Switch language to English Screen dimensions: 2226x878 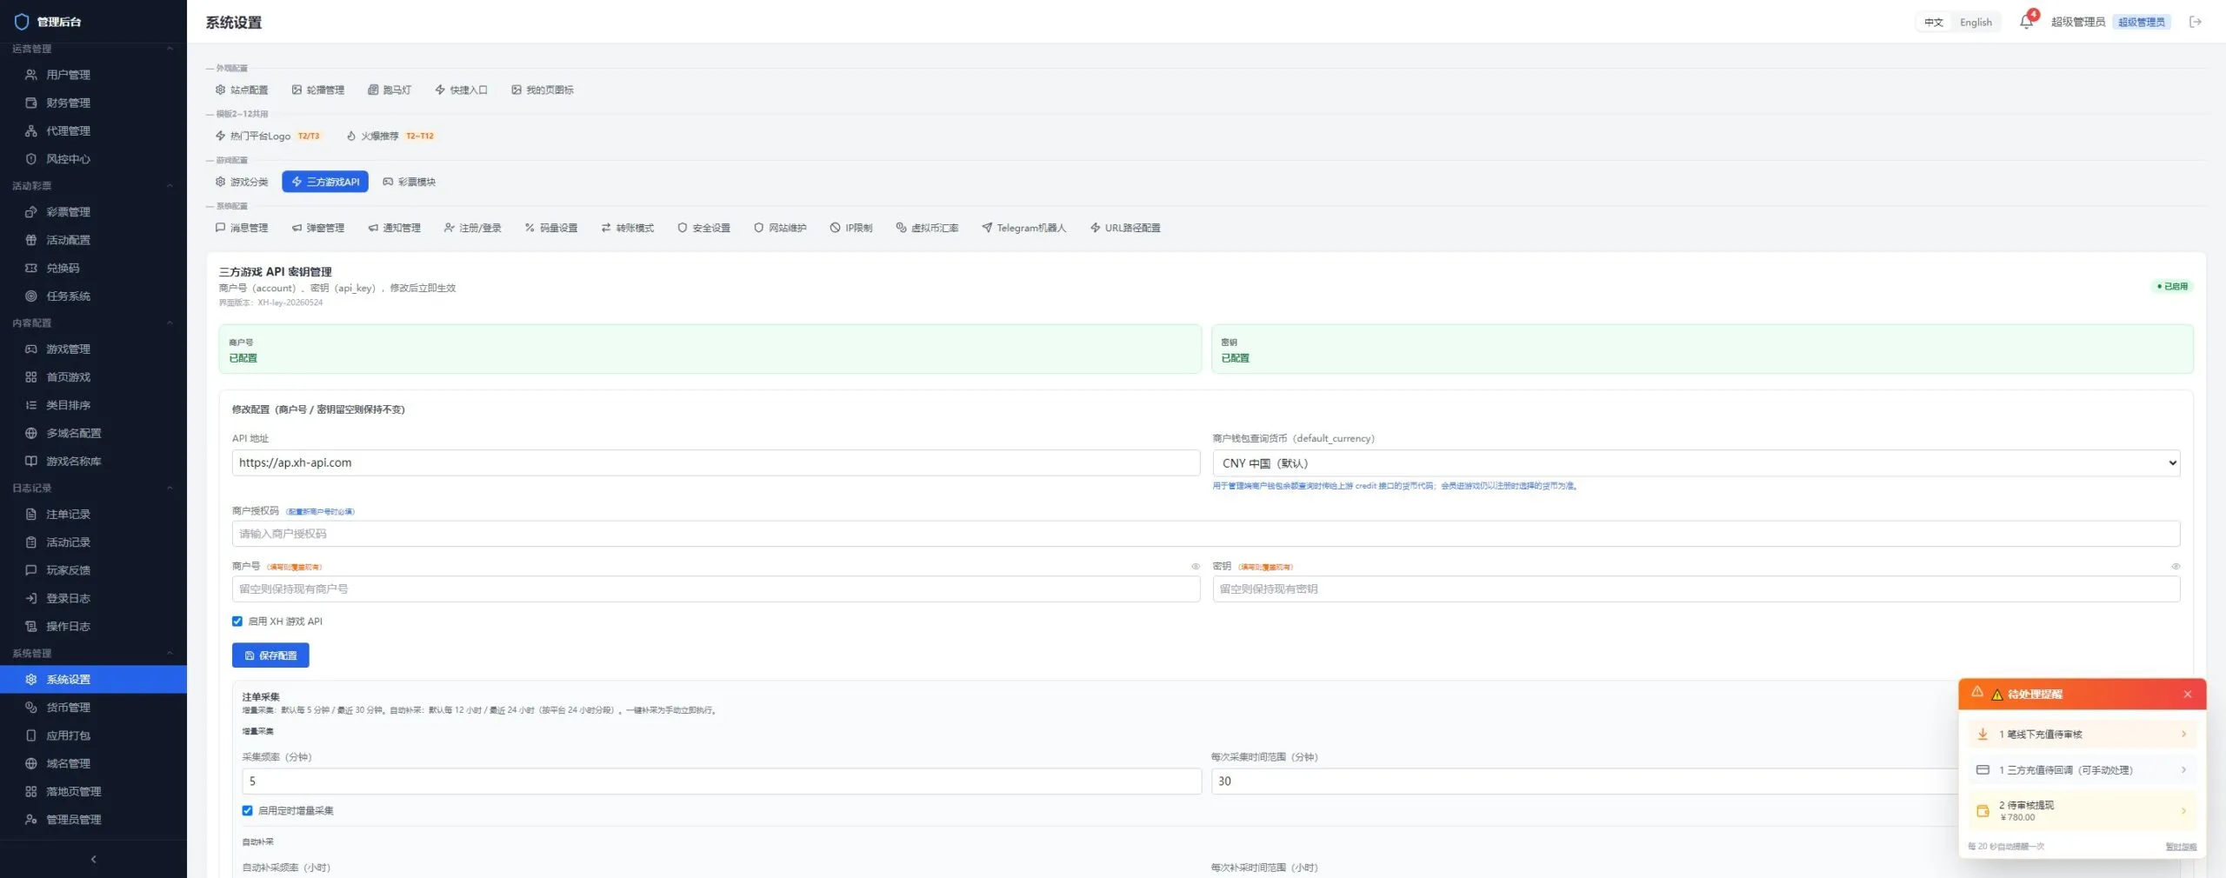coord(1976,22)
